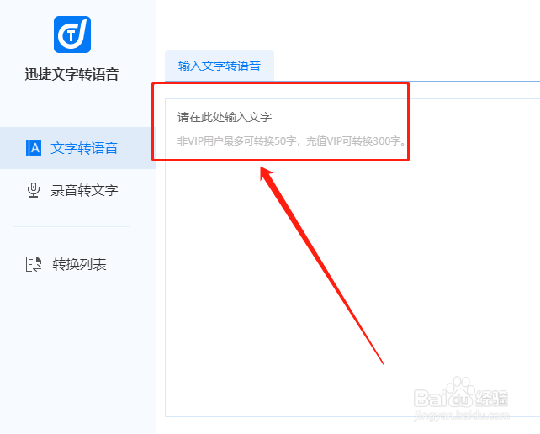
Task: Click the Baidu 经验 watermark text
Action: [492, 399]
